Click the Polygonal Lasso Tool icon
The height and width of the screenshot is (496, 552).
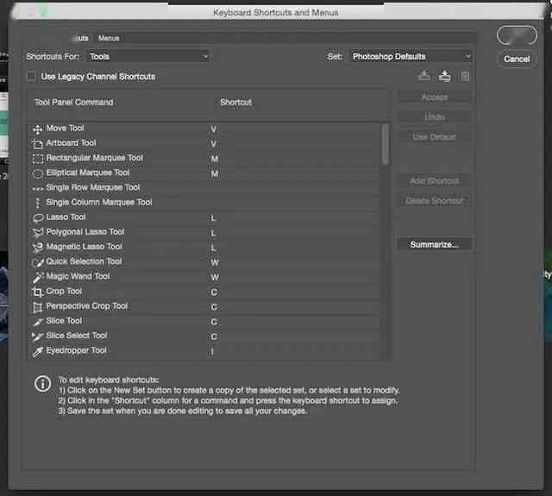tap(38, 233)
